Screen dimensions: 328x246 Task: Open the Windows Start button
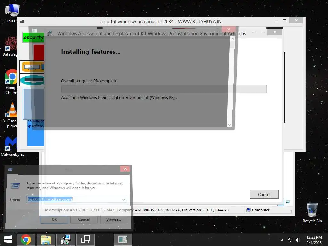[x=8, y=240]
